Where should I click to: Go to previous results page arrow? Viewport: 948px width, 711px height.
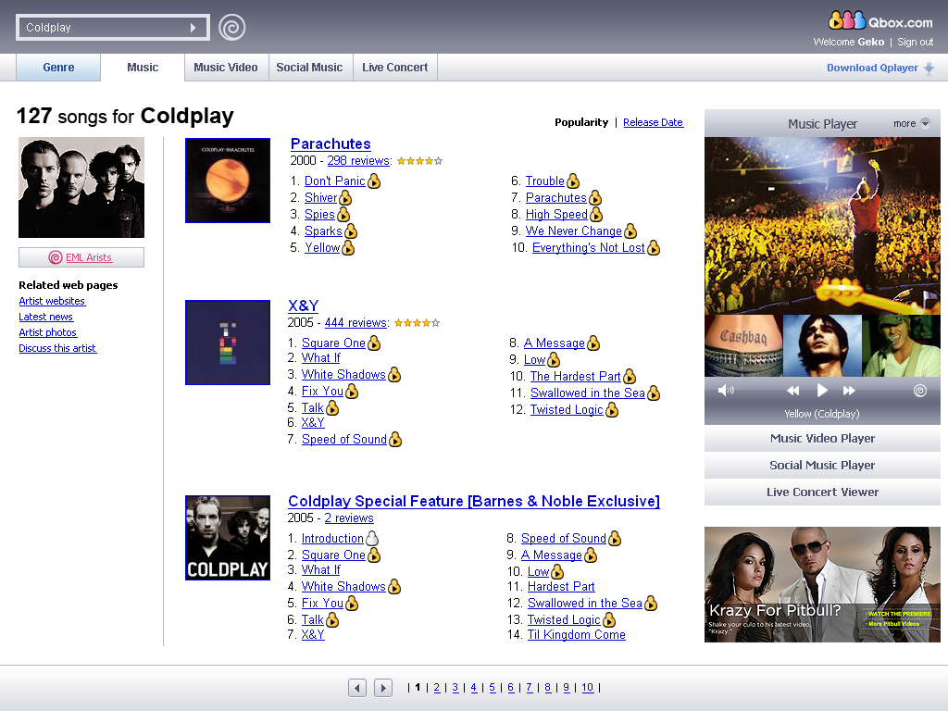[x=357, y=688]
